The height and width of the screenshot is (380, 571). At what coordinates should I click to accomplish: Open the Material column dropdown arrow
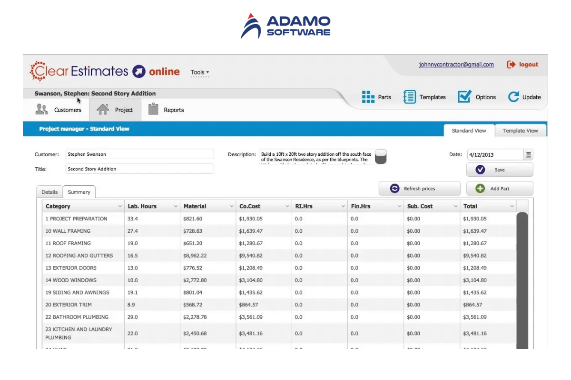(231, 207)
